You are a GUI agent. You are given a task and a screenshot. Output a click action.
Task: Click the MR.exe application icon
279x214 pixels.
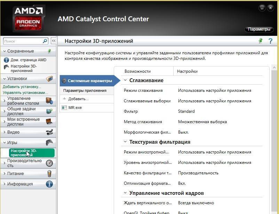tap(64, 108)
